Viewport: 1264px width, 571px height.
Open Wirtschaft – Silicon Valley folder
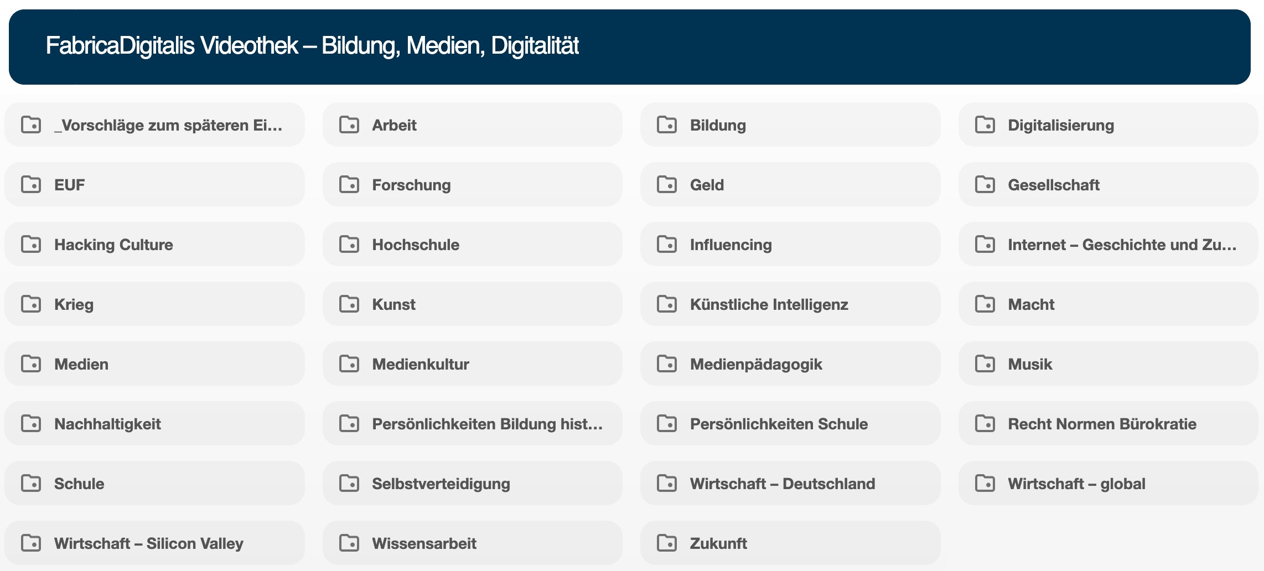pos(148,543)
